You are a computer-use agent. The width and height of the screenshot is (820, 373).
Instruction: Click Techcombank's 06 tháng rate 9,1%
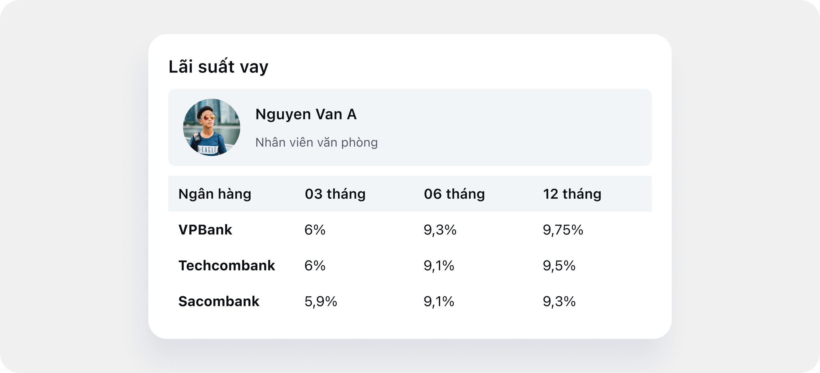[439, 266]
